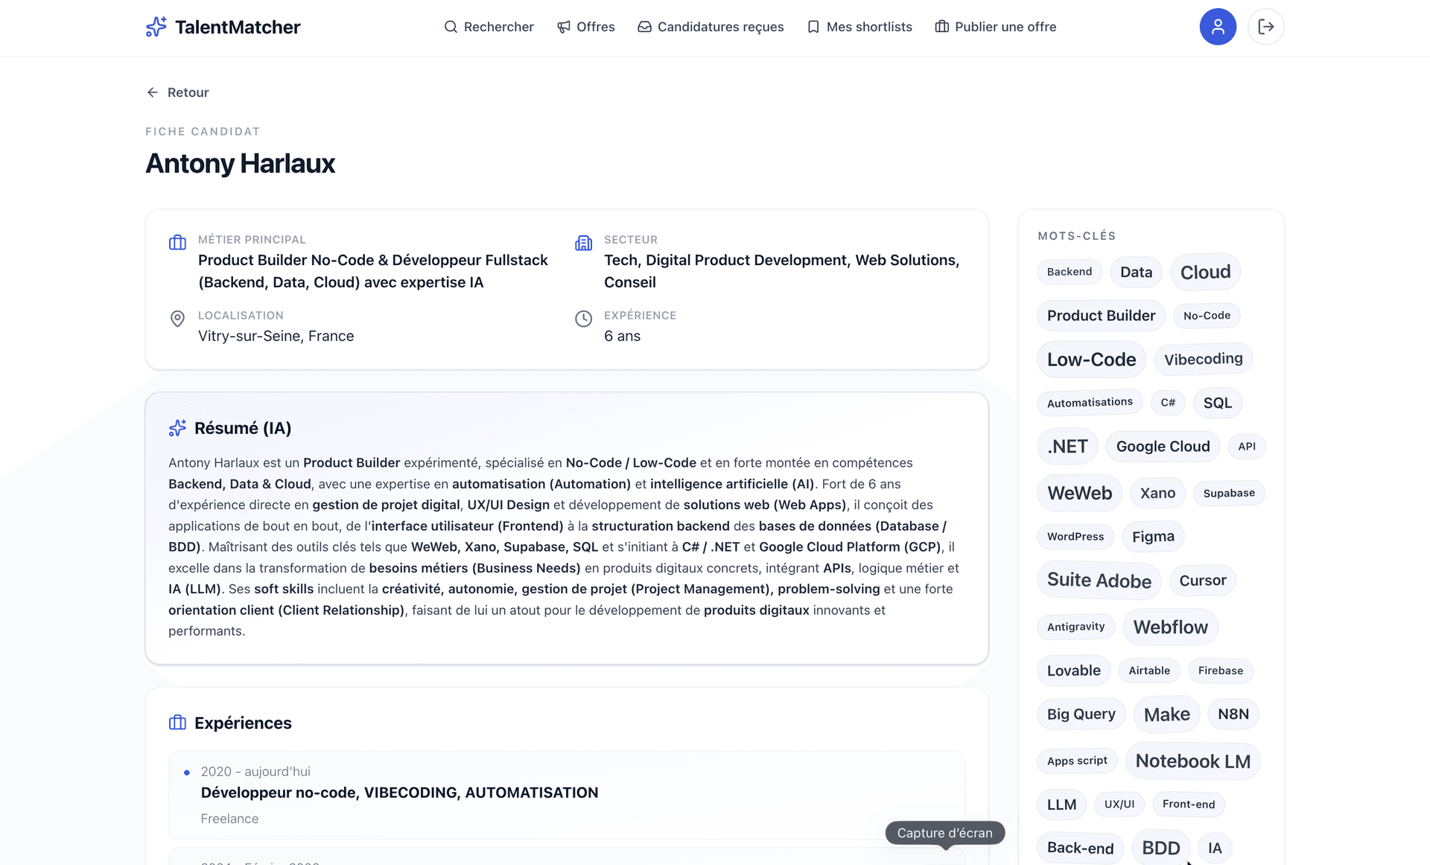The image size is (1430, 865).
Task: Click the Notebook LM keyword chip
Action: click(x=1192, y=761)
